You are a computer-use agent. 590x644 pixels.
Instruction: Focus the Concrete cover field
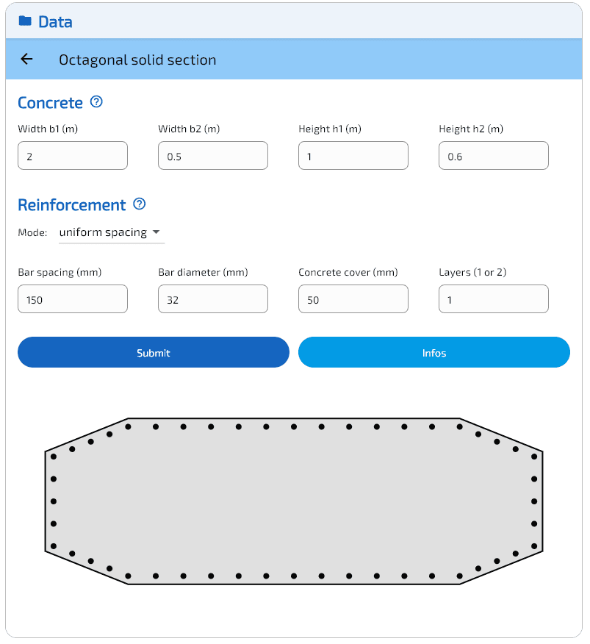[x=353, y=299]
